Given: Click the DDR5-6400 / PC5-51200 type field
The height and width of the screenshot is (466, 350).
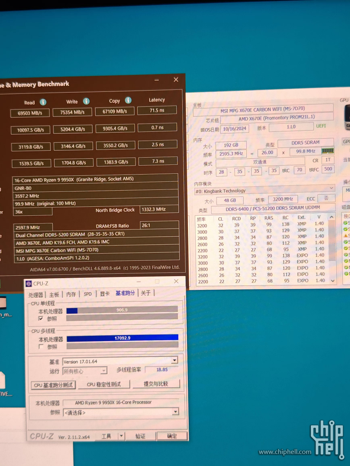Looking at the screenshot, I should pos(273,208).
